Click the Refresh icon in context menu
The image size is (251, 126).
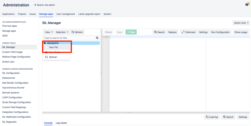click(x=46, y=57)
